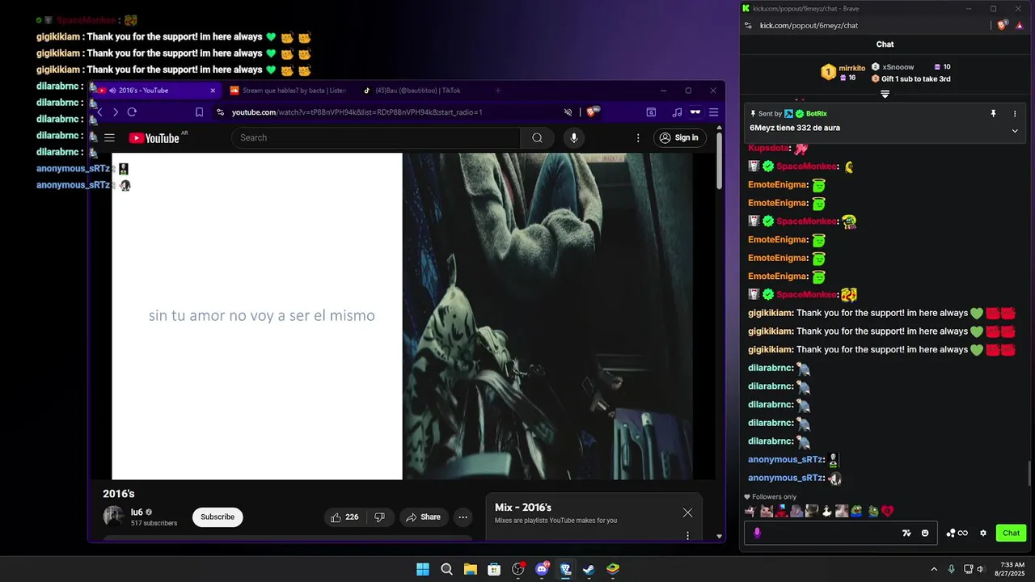Insert the red heart quick emote
The height and width of the screenshot is (582, 1035).
887,511
